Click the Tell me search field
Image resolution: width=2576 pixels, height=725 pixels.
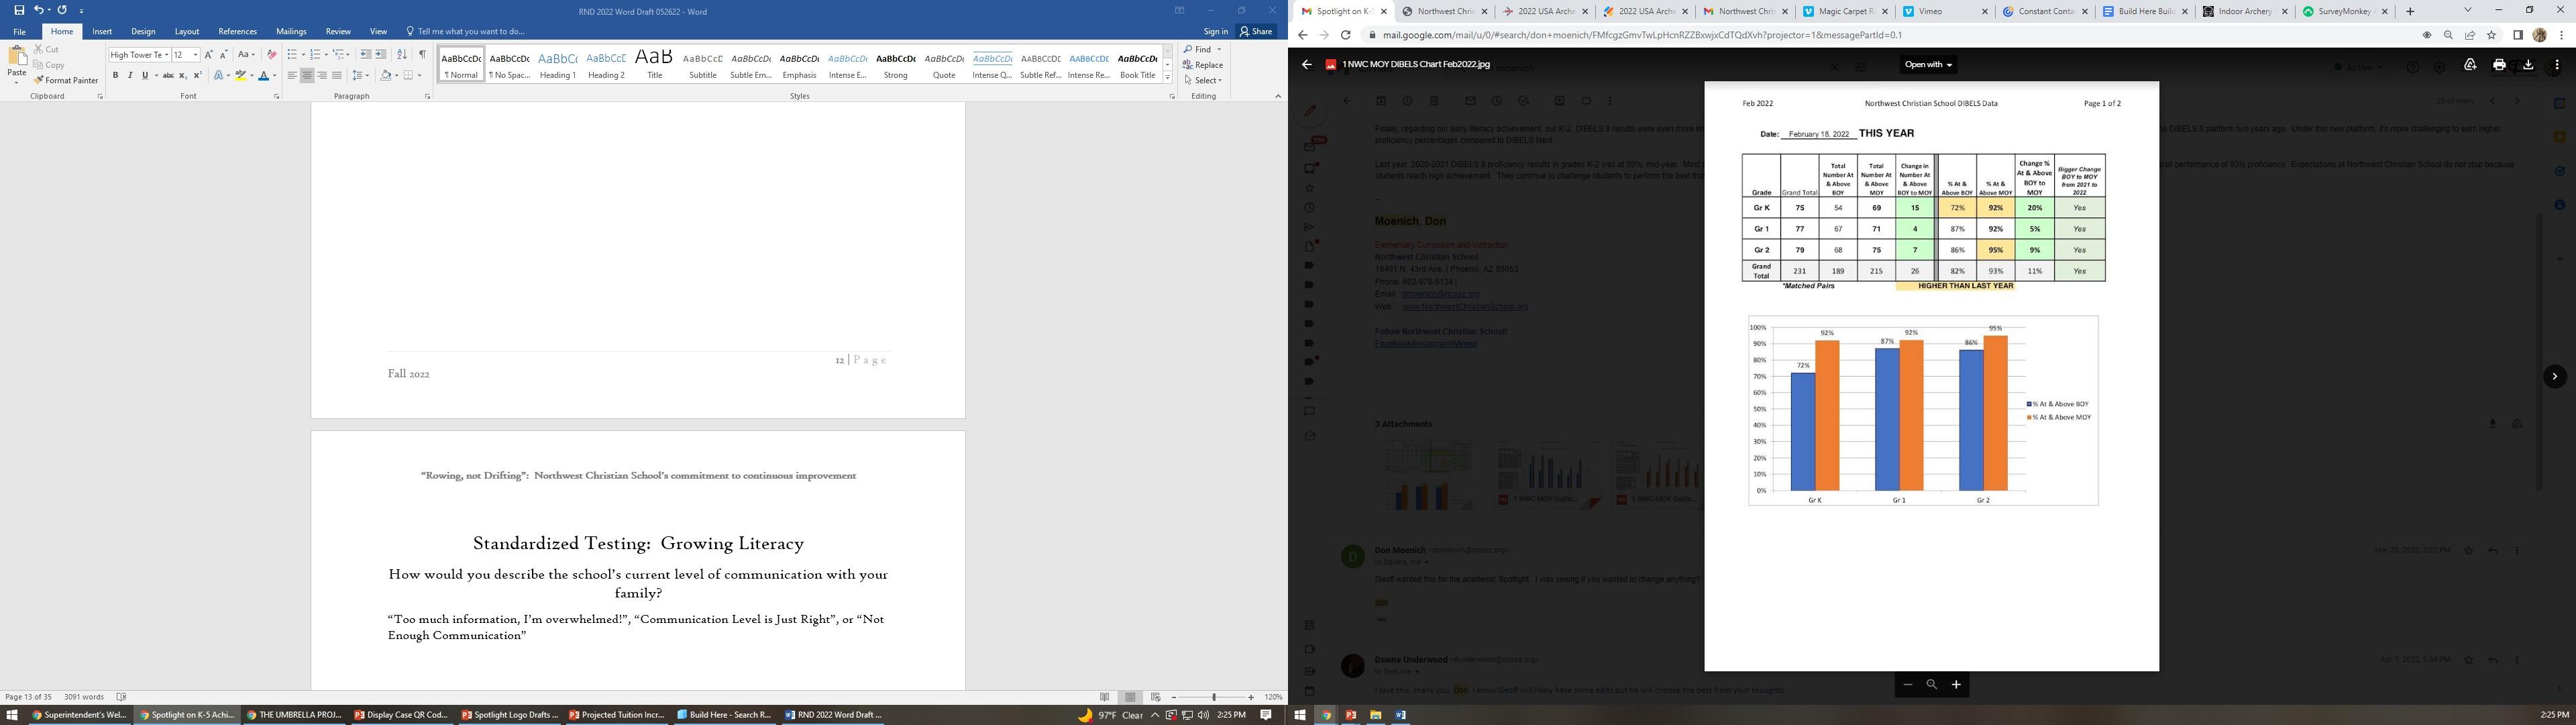(x=466, y=31)
